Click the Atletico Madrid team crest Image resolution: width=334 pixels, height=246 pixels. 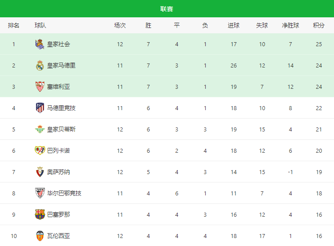[x=40, y=108]
